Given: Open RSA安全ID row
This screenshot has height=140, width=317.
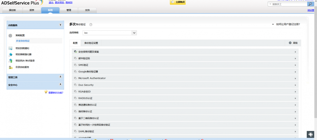Looking at the screenshot, I should (x=185, y=92).
